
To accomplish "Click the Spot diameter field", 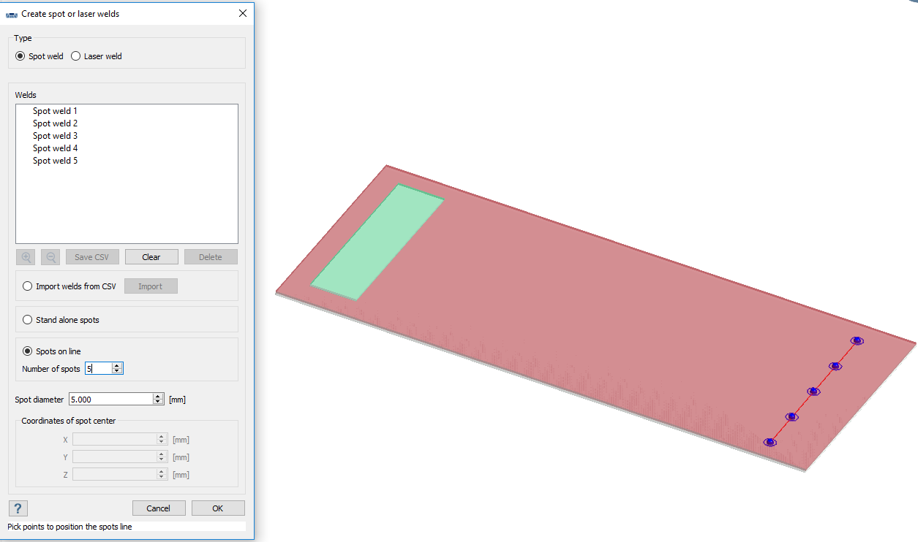I will point(110,399).
